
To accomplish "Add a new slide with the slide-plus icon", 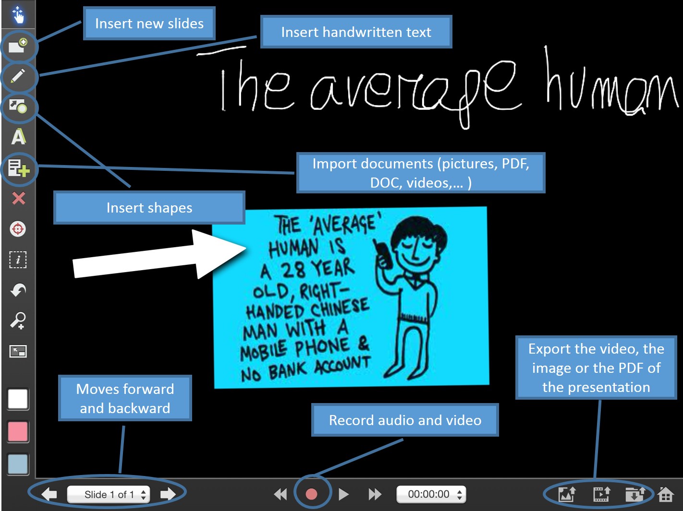I will coord(18,47).
